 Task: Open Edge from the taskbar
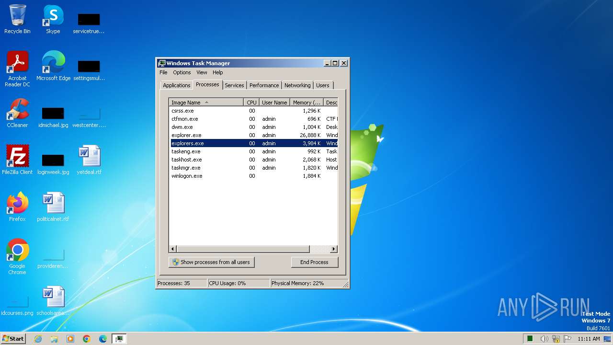point(103,339)
